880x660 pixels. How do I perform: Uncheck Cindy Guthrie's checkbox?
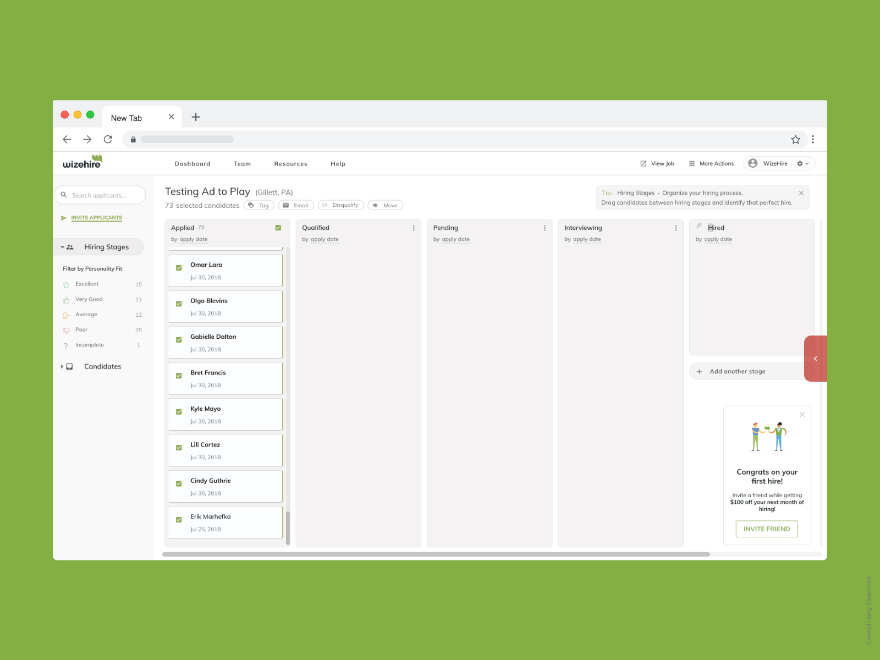[179, 484]
